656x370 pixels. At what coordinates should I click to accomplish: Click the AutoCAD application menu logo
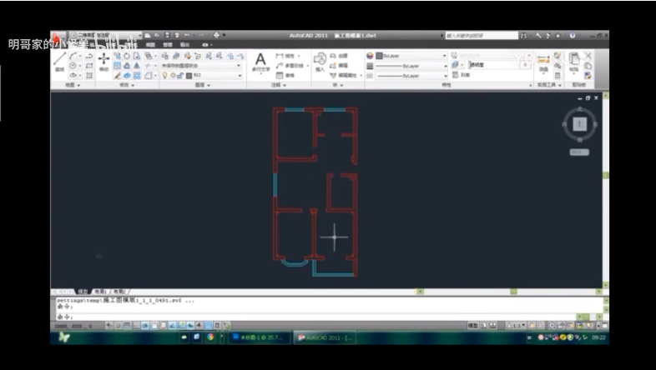tap(58, 37)
